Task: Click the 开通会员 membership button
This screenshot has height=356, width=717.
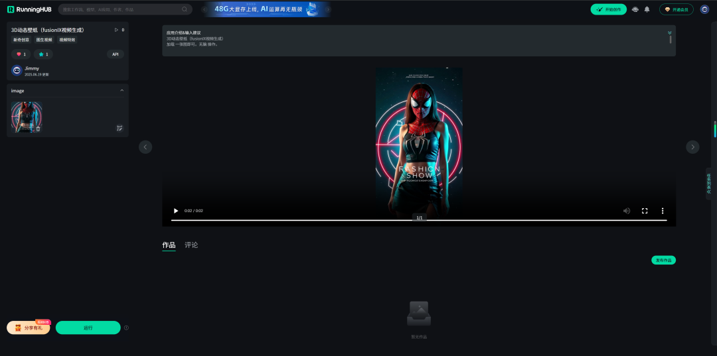Action: click(x=677, y=9)
